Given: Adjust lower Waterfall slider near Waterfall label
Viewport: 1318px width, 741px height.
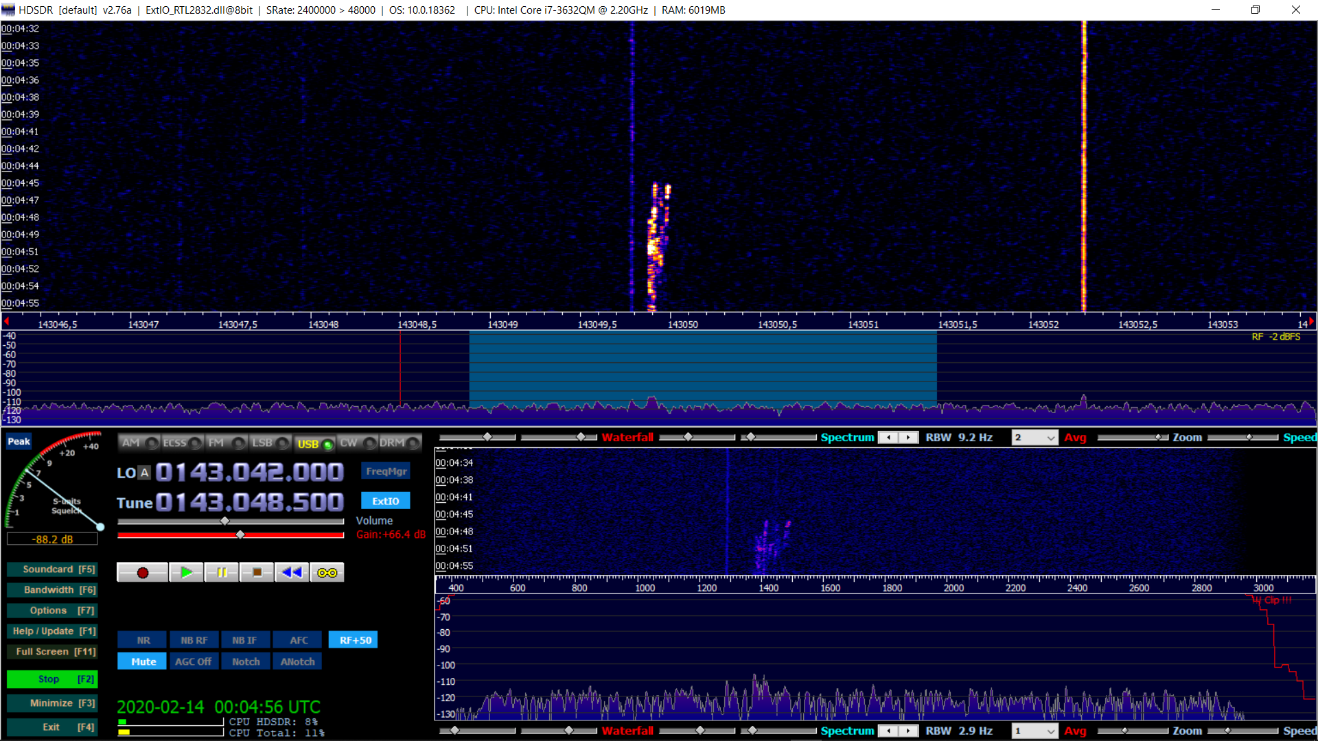Looking at the screenshot, I should pos(568,731).
